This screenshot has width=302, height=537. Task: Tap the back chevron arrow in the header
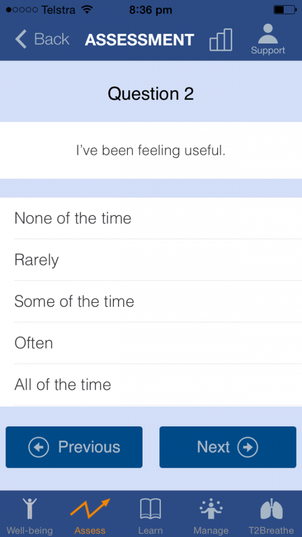(x=20, y=39)
